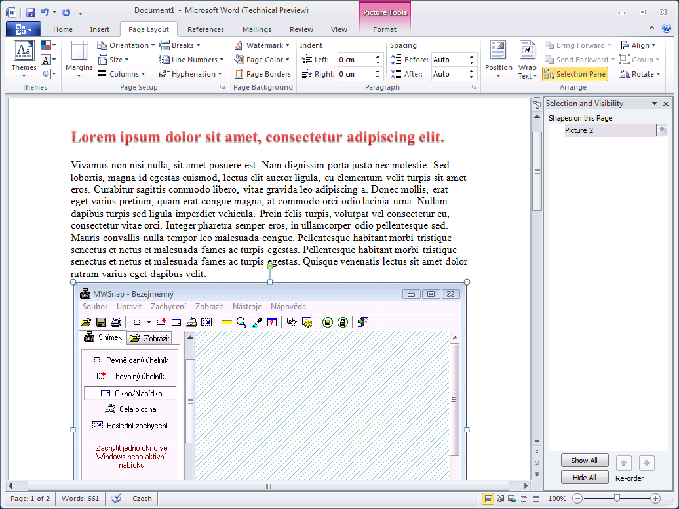Switch to Web Layout view

[x=512, y=499]
